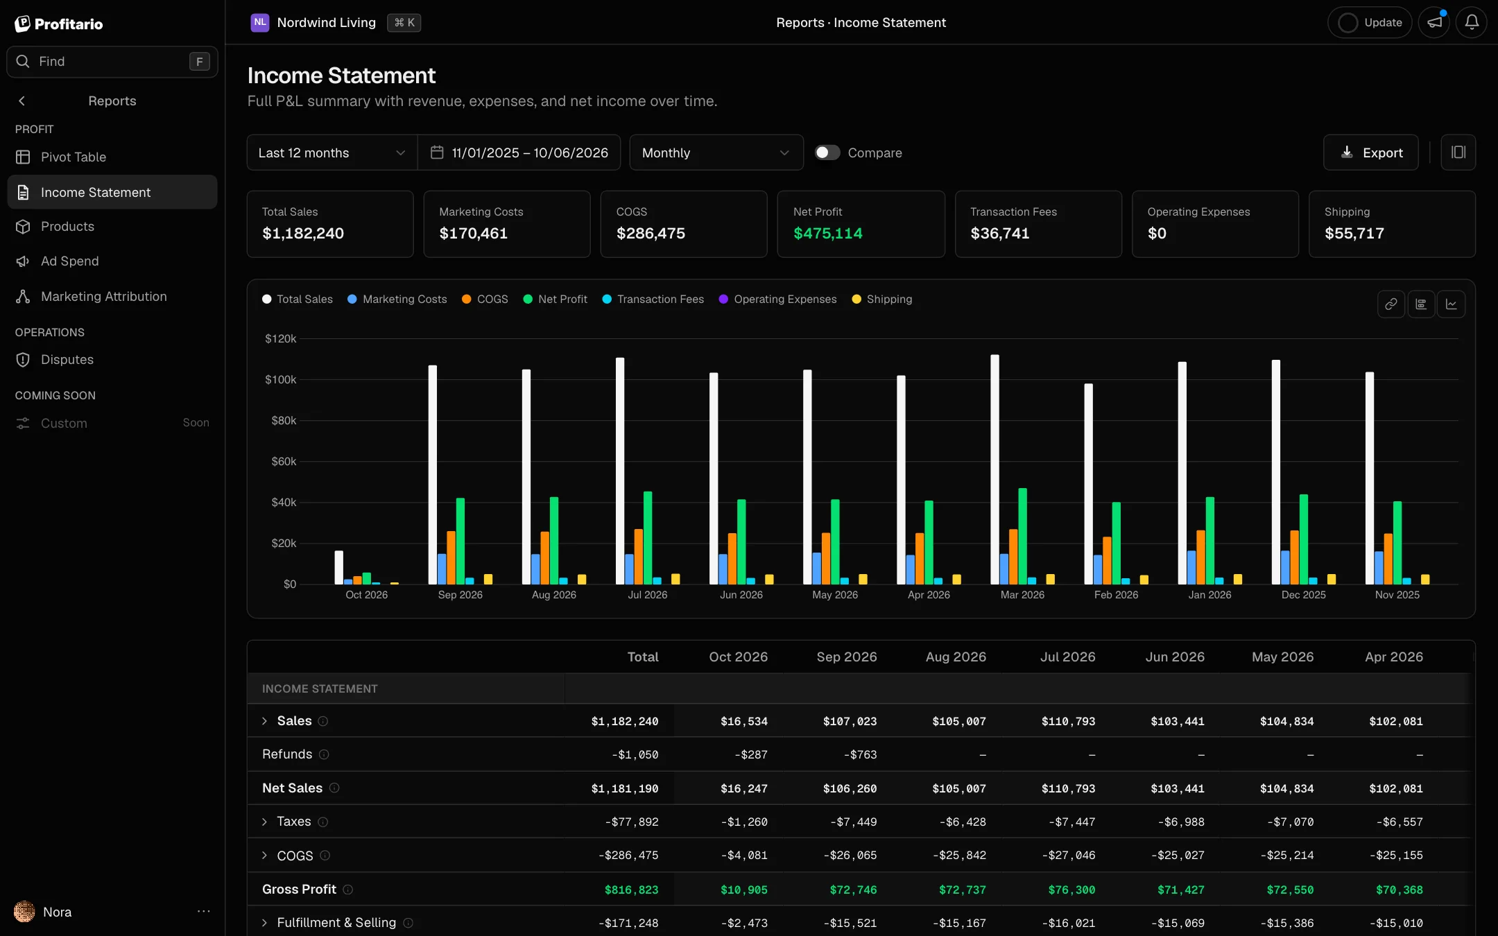Click info icon next to Fulfillment & Selling
1498x936 pixels.
[408, 923]
